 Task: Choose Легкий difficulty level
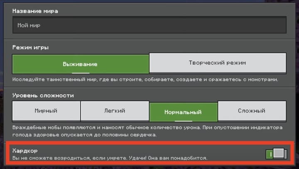coord(115,111)
